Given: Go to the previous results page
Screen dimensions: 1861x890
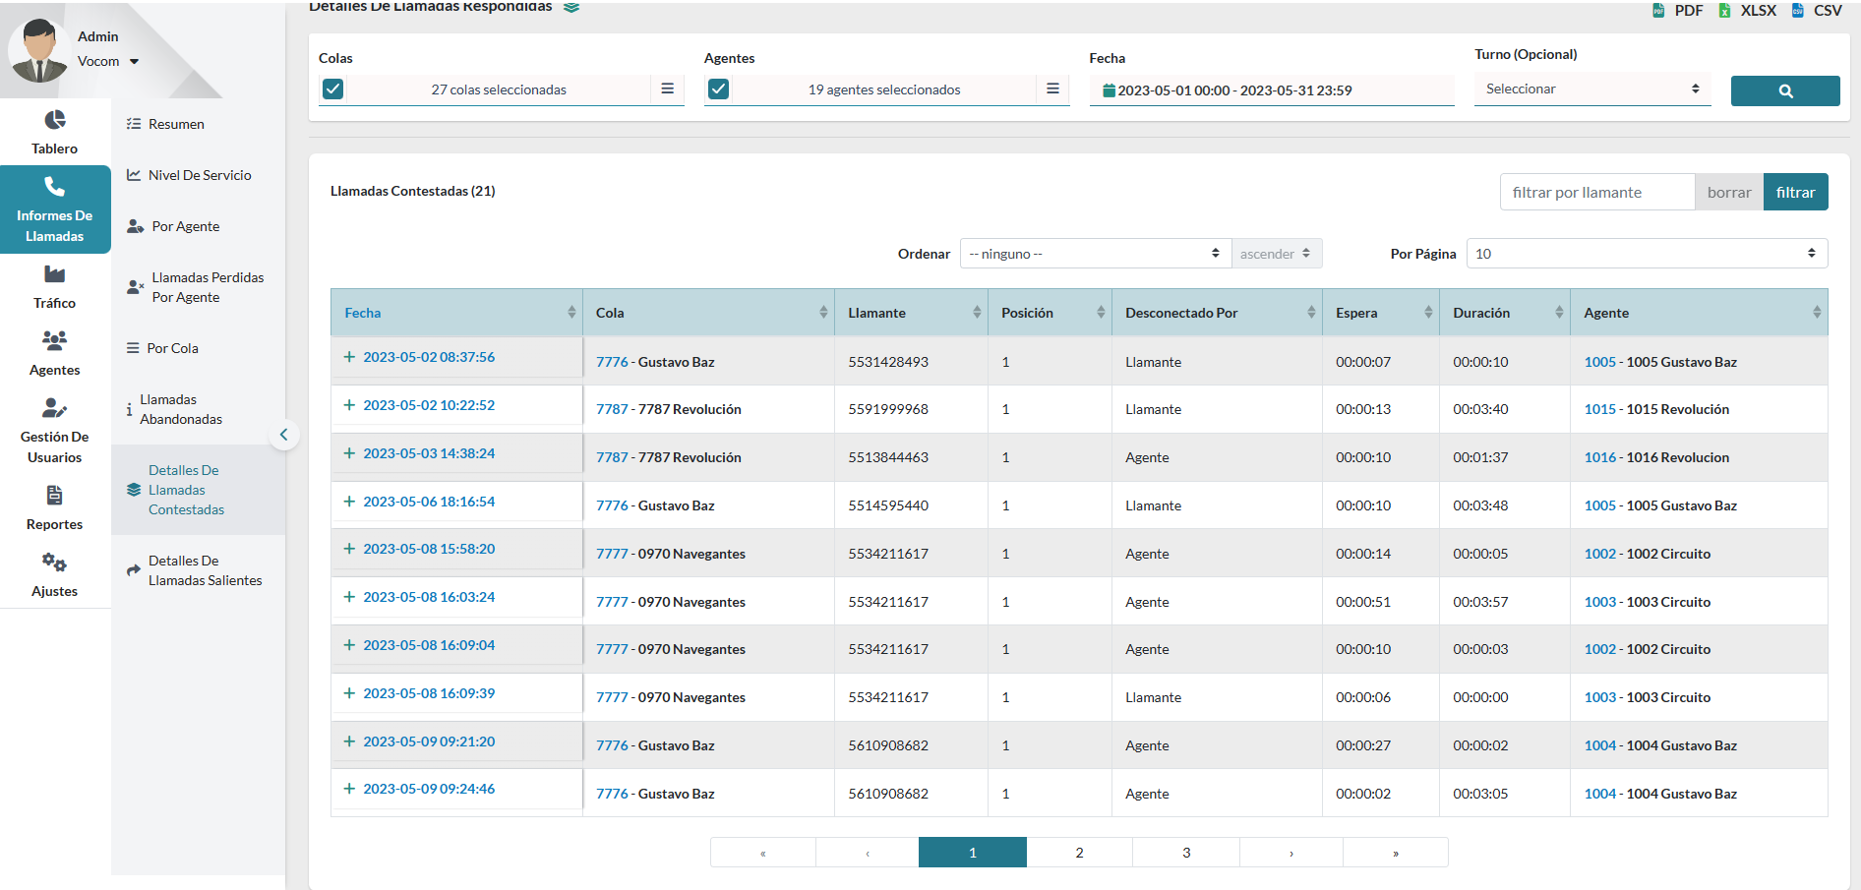Looking at the screenshot, I should coord(868,853).
